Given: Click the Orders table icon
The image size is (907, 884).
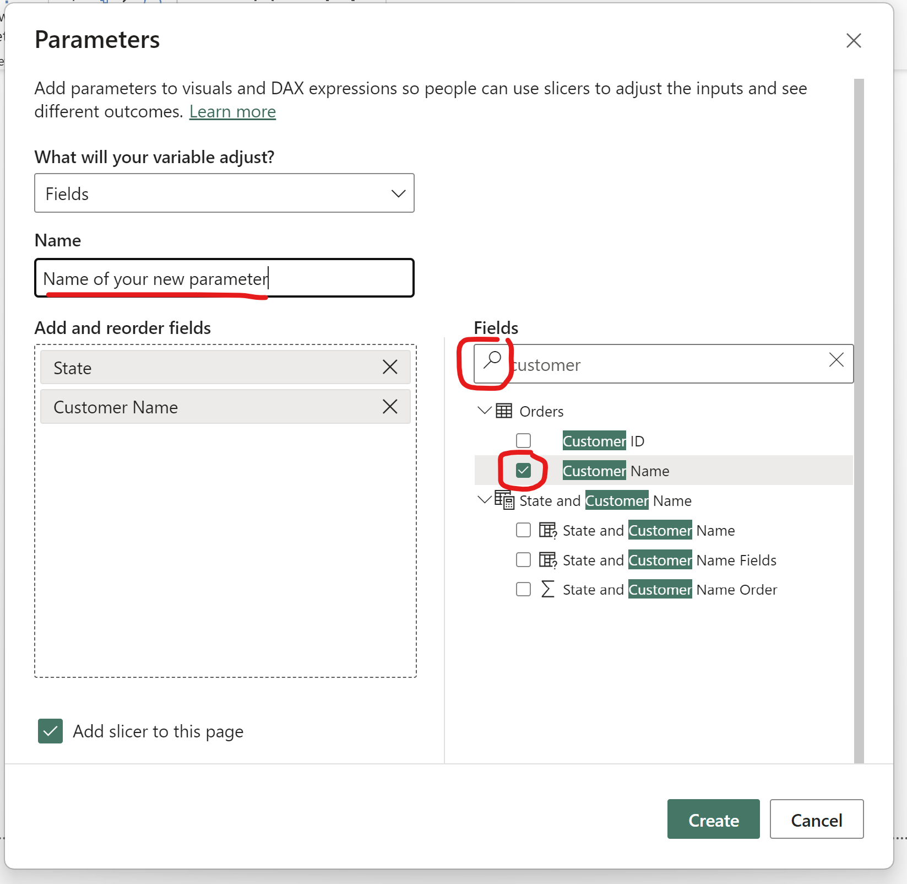Looking at the screenshot, I should click(x=504, y=411).
